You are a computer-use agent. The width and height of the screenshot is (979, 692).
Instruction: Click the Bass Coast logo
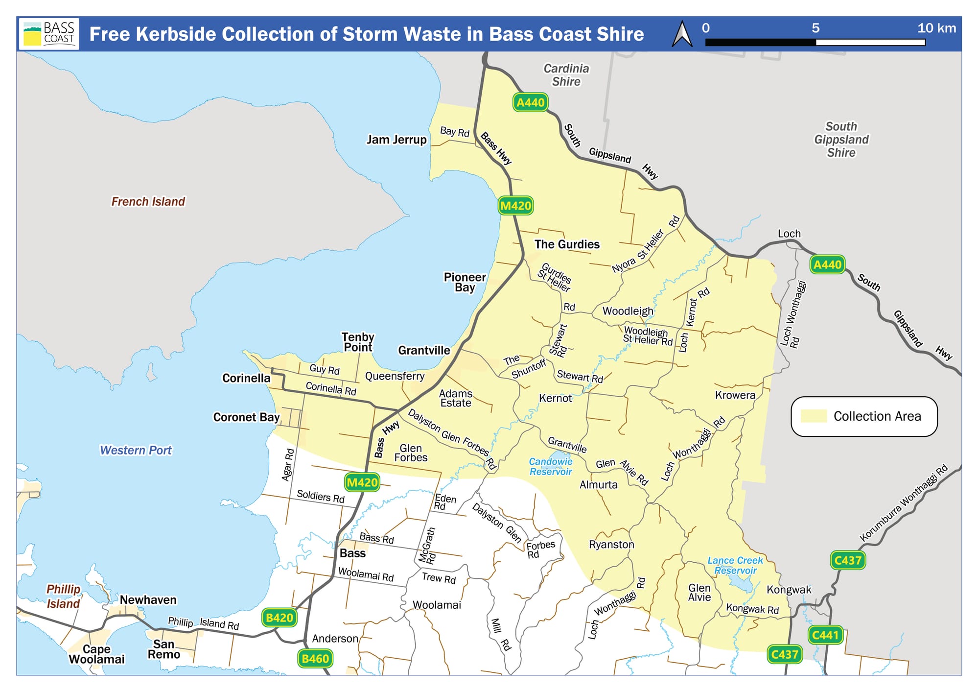(49, 34)
